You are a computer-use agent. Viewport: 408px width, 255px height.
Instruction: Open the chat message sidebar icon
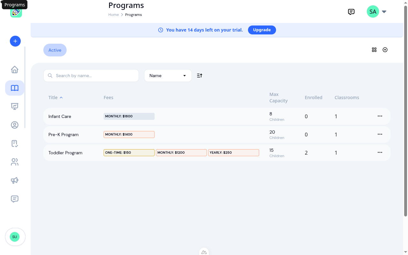[15, 199]
